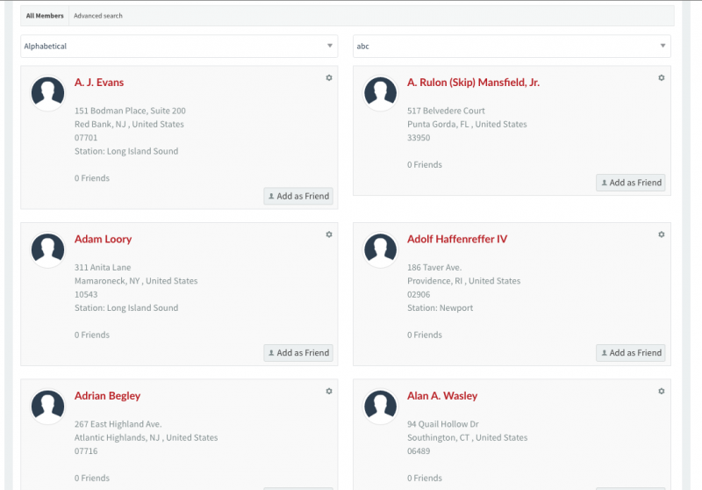Click gear icon on Adam Loory card
The height and width of the screenshot is (490, 702).
tap(329, 234)
